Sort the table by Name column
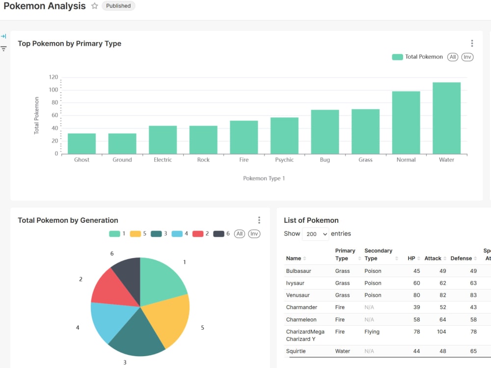This screenshot has width=491, height=368. point(304,258)
